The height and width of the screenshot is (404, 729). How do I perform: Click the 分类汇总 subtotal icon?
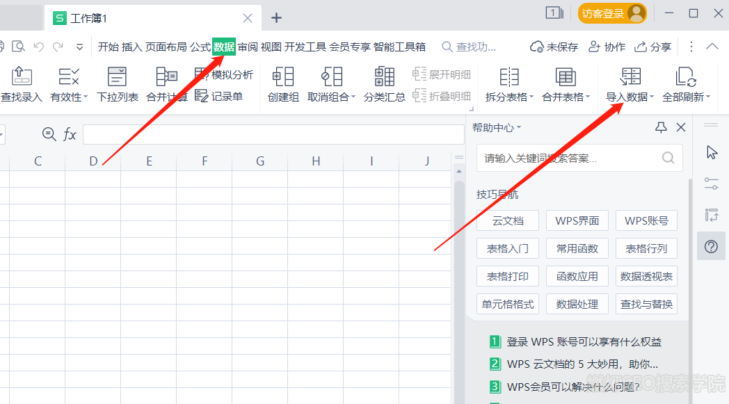click(385, 76)
